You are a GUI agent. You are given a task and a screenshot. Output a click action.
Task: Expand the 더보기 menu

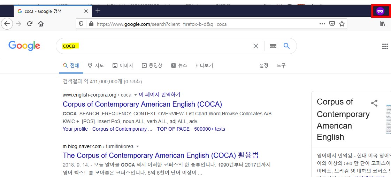click(x=205, y=66)
